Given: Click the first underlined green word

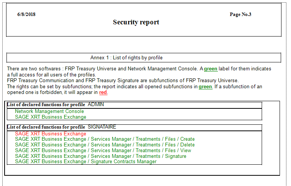Looking at the screenshot, I should pyautogui.click(x=211, y=69).
